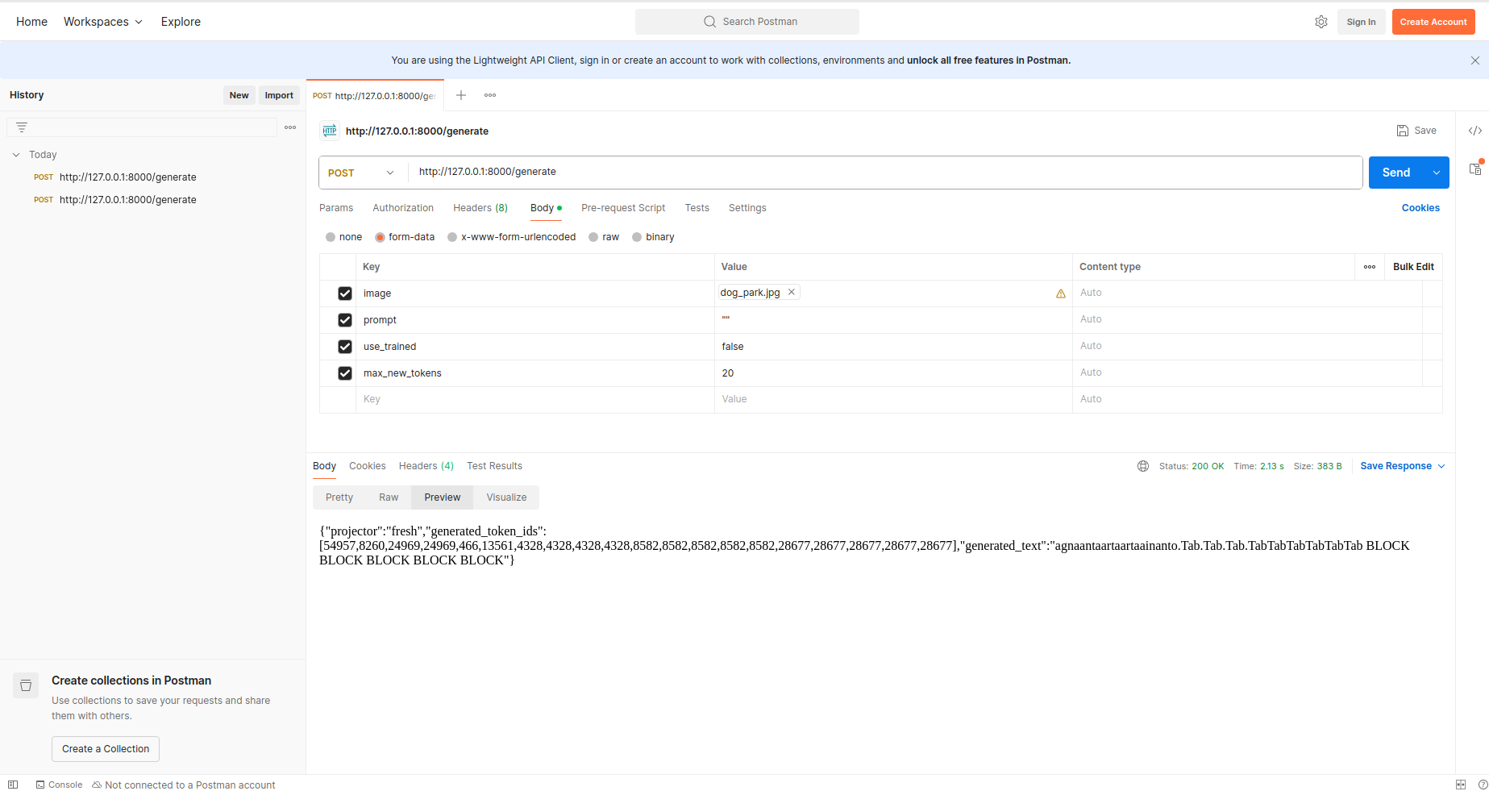Image resolution: width=1489 pixels, height=791 pixels.
Task: Go to Explore
Action: 181,22
